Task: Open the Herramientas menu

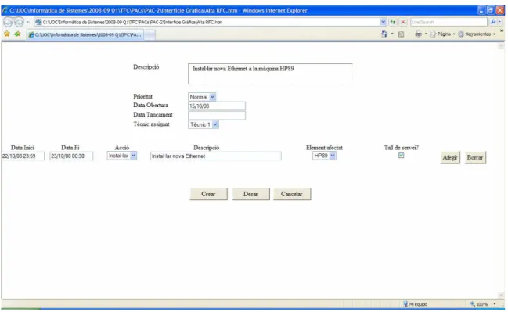Action: coord(477,34)
